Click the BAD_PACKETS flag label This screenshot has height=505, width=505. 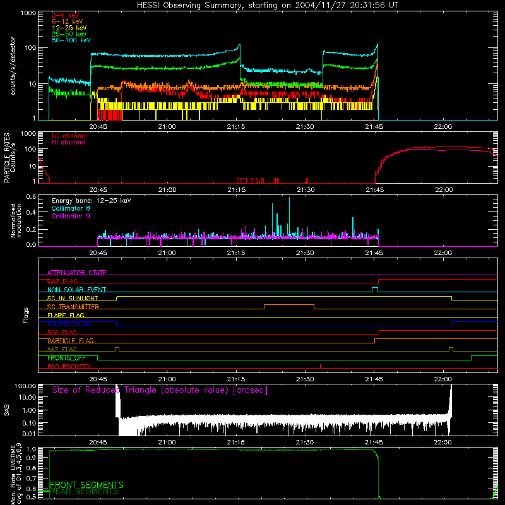pos(69,366)
